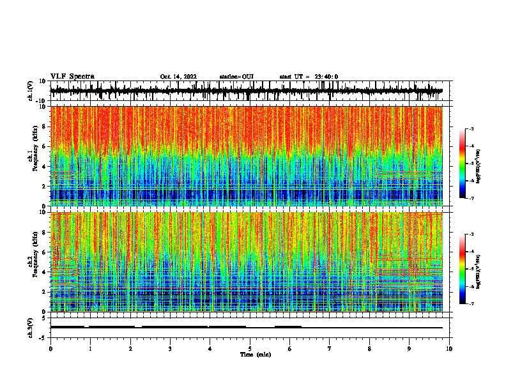
Task: Click the ch.1(V) waveform panel
Action: click(x=250, y=91)
